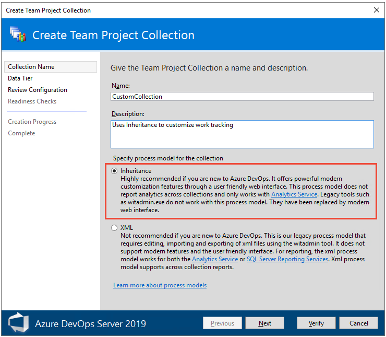The image size is (386, 337).
Task: Follow Learn more about process models link
Action: (x=160, y=285)
